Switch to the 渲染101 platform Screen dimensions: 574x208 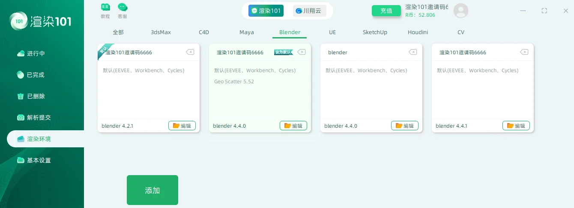pyautogui.click(x=266, y=11)
